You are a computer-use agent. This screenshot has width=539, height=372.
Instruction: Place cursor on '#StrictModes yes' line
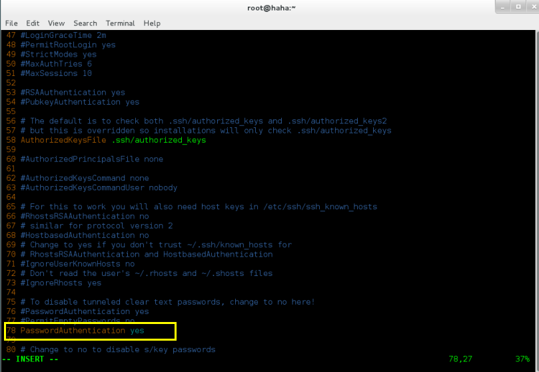(59, 54)
